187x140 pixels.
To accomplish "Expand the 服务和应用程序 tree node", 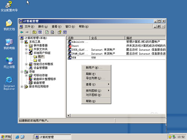I will (22, 87).
